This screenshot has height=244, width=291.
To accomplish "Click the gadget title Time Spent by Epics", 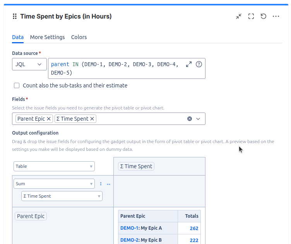I will coord(66,16).
